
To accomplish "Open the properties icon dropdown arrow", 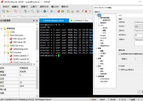I will point(28,11).
